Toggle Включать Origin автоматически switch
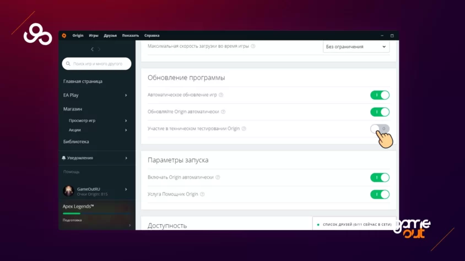This screenshot has width=465, height=261. click(x=380, y=177)
